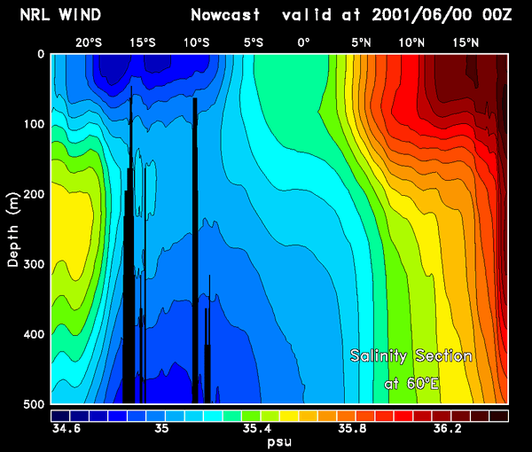Click the "500" depth tick label
The image size is (532, 452).
tap(34, 404)
